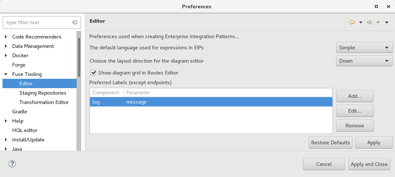The image size is (395, 177).
Task: Click the Edit... button
Action: pos(355,111)
